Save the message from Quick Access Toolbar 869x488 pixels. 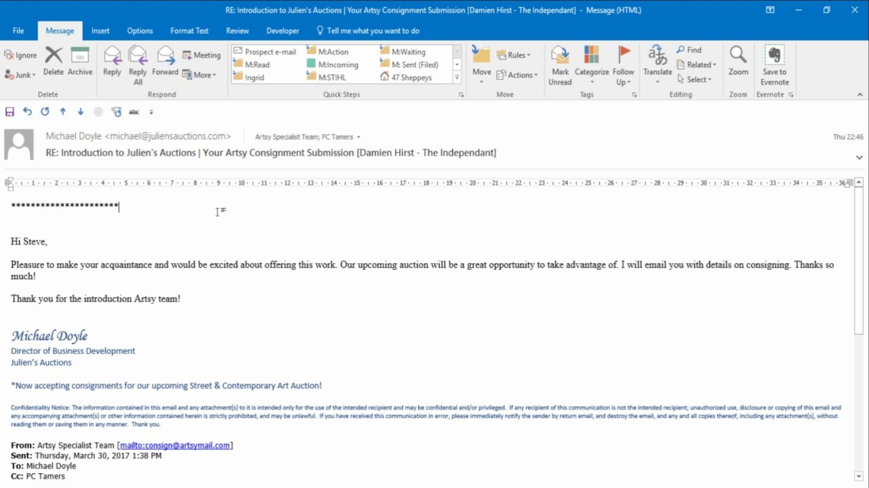point(10,112)
